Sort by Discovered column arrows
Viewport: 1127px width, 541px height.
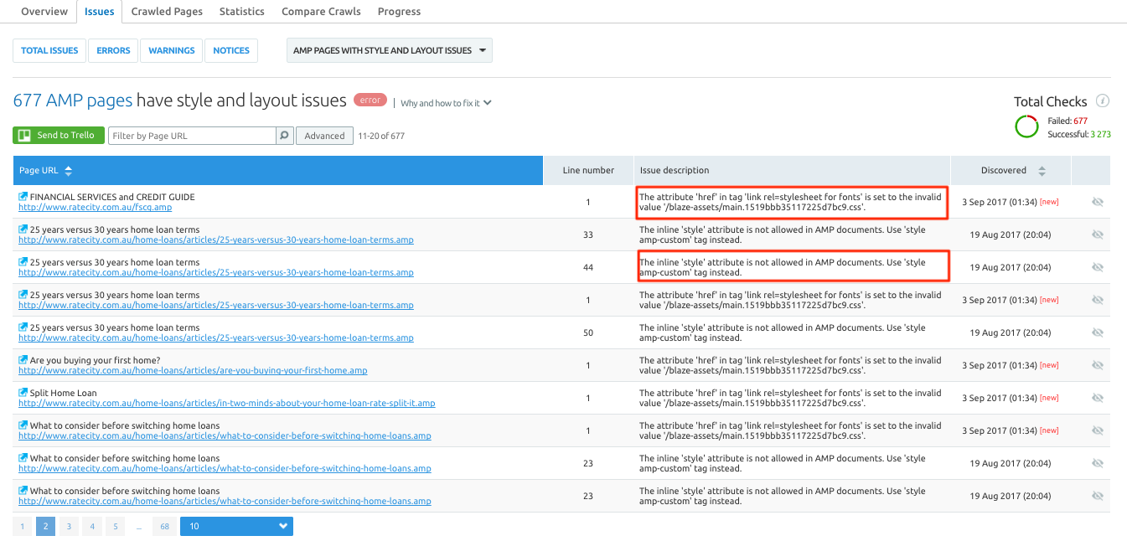pyautogui.click(x=1042, y=171)
